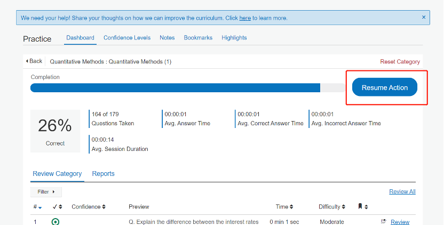
Task: Sort by the checkmark correctness column
Action: click(58, 207)
